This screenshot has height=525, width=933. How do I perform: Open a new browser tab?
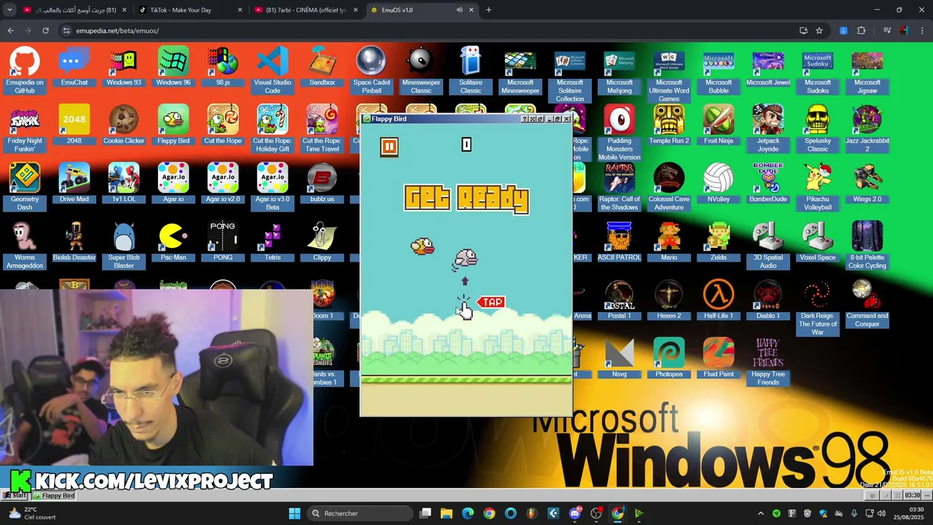[489, 10]
